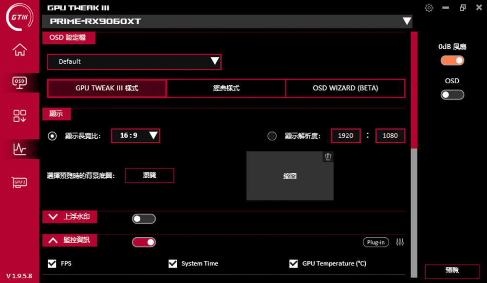Click the 瀏覽 browse button

150,175
